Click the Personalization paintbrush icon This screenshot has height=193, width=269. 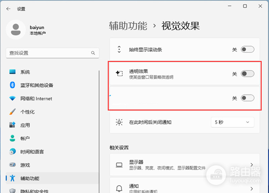tap(13, 112)
